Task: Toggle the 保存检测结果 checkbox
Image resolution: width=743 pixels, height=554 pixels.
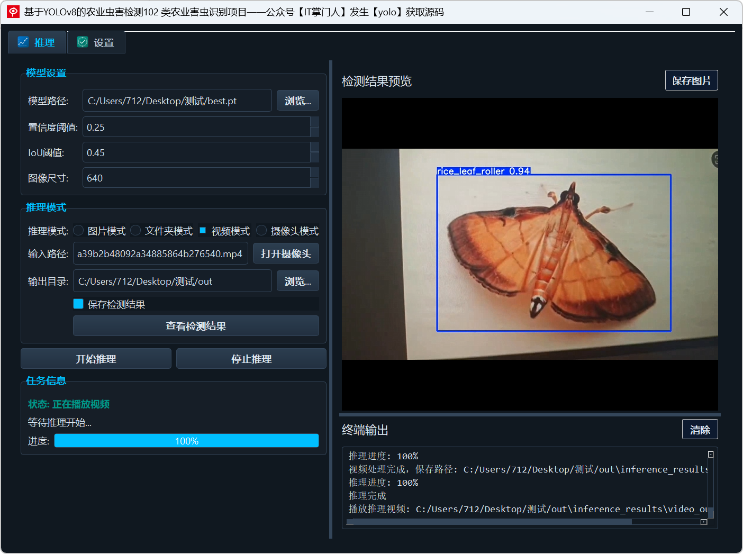Action: tap(78, 304)
